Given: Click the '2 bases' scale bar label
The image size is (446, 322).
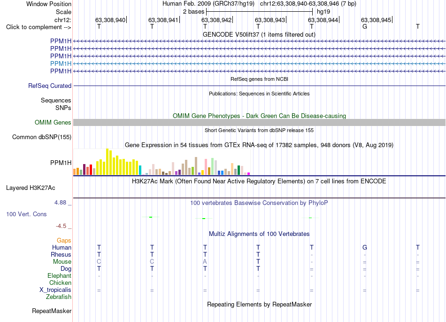Looking at the screenshot, I should (193, 12).
